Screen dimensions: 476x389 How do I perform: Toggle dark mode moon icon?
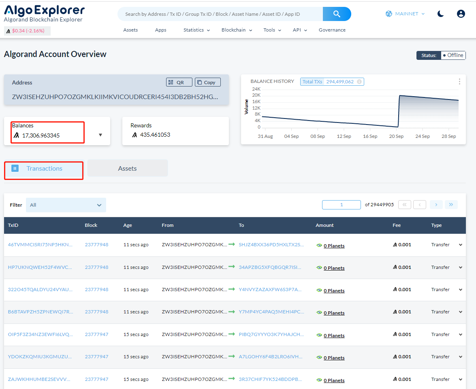click(440, 14)
